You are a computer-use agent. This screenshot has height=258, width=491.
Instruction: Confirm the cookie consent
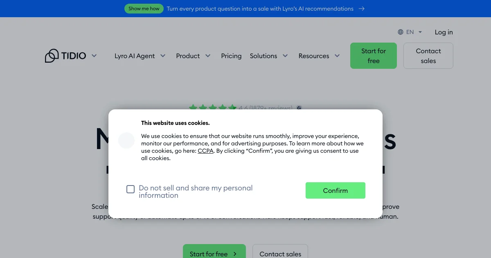pyautogui.click(x=336, y=190)
